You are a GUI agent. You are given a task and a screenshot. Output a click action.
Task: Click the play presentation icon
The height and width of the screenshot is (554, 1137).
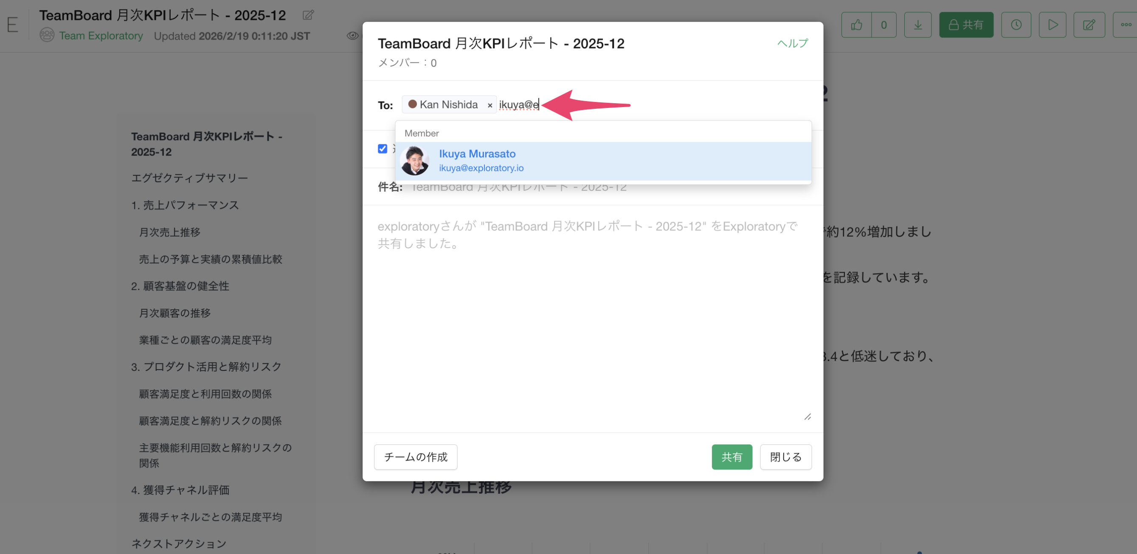click(1052, 25)
